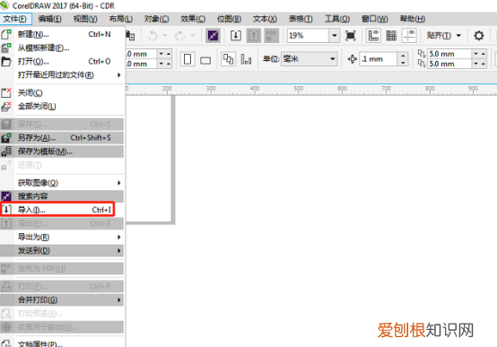Viewport: 497px width, 347px height.
Task: Click the purple search content toolbar icon
Action: (x=213, y=36)
